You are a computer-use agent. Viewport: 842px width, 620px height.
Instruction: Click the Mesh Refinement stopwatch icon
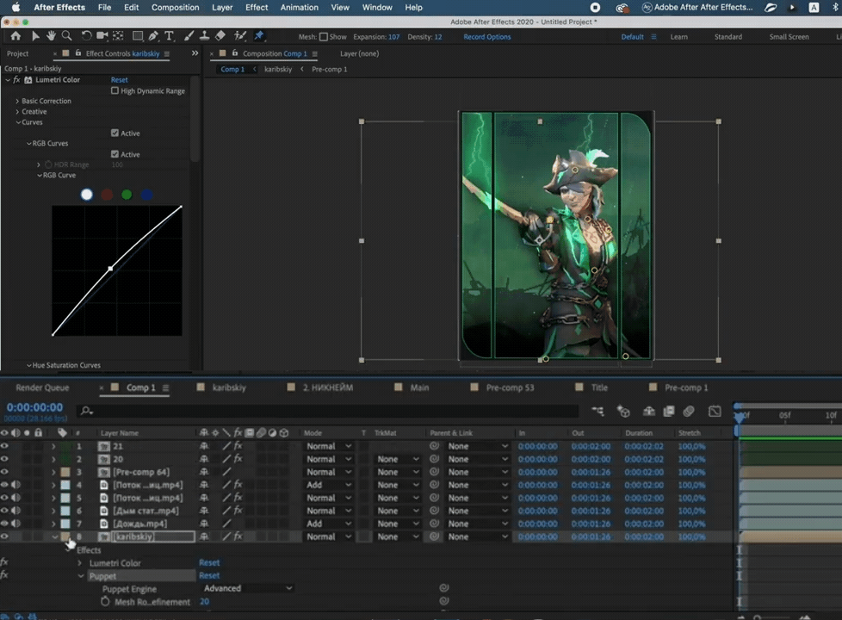click(105, 602)
